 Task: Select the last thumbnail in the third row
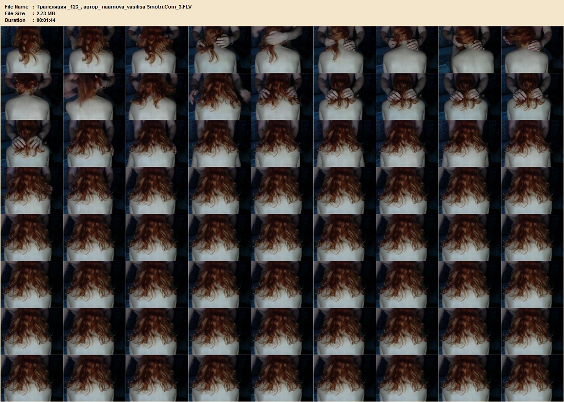click(x=532, y=144)
